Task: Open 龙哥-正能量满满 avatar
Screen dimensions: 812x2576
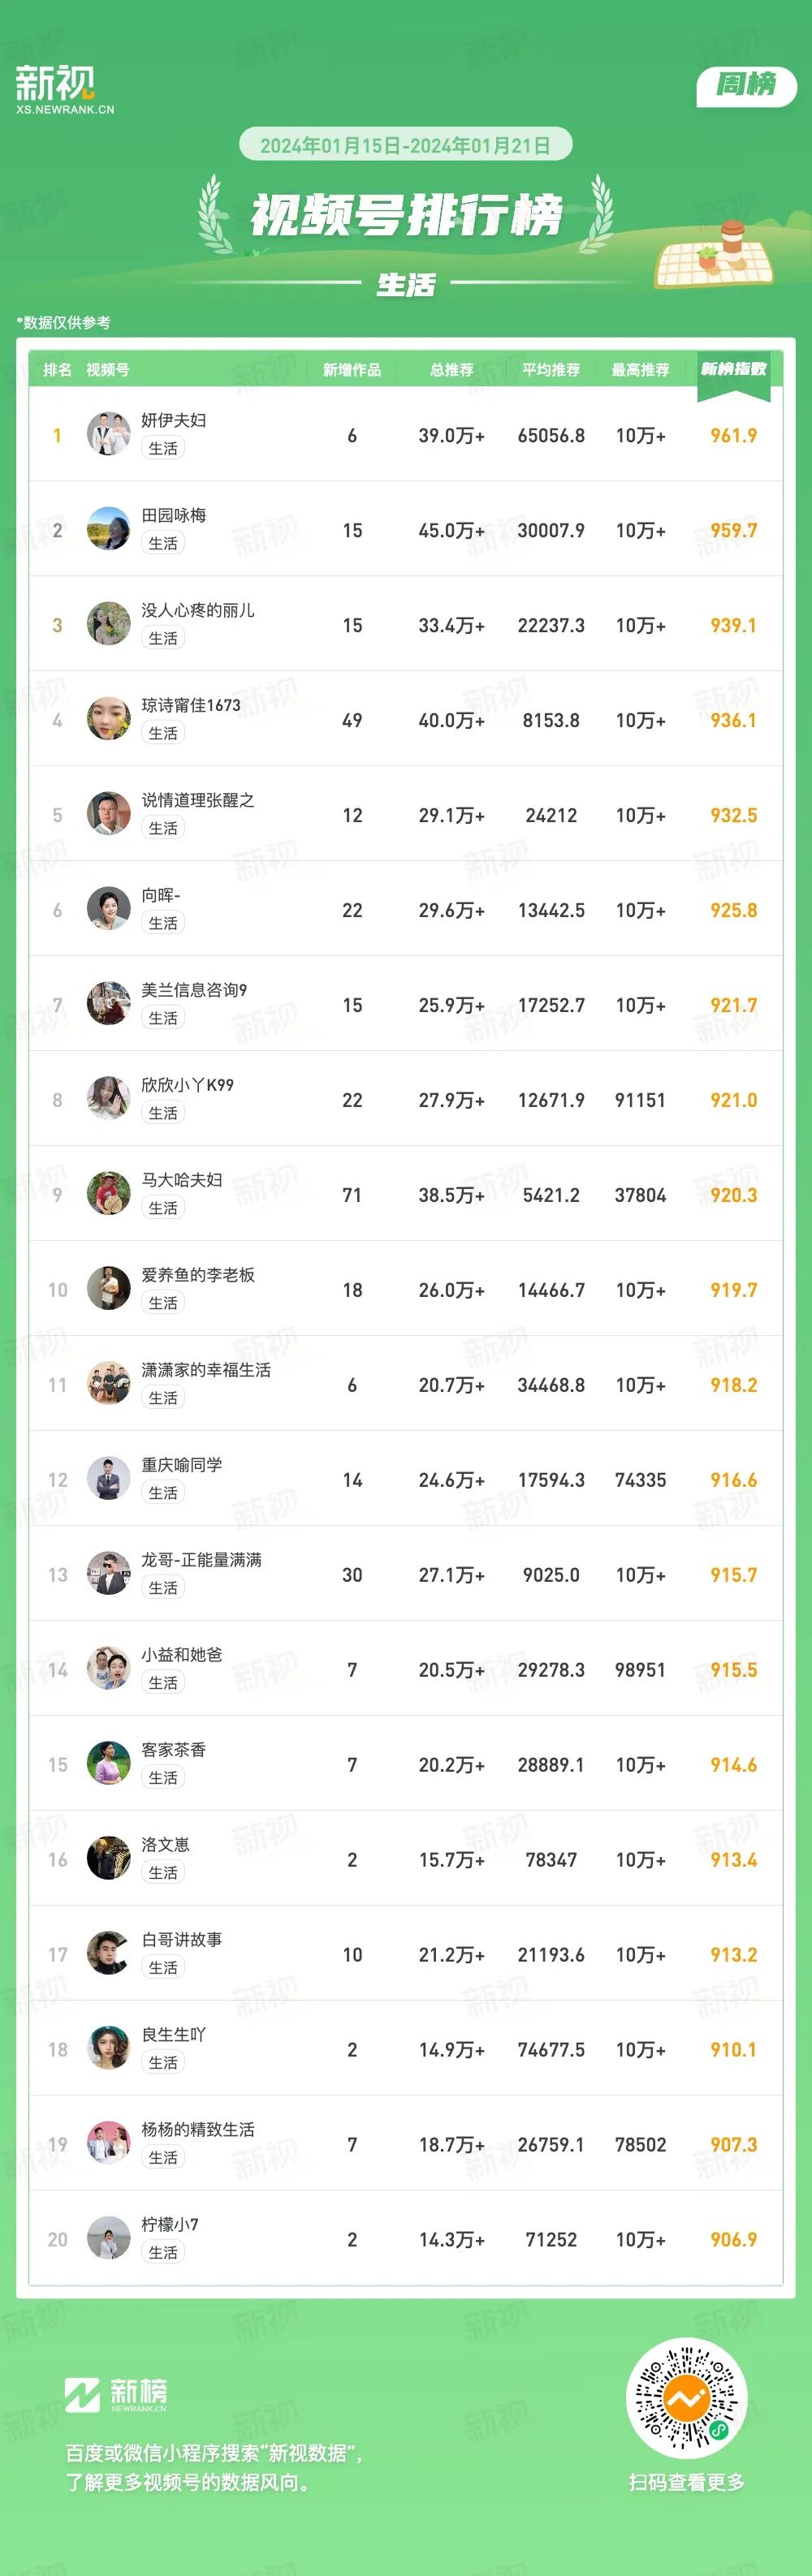Action: tap(108, 1574)
